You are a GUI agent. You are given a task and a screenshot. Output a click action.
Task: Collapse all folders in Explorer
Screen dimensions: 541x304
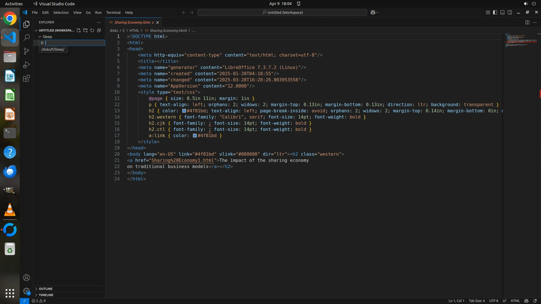[x=99, y=30]
